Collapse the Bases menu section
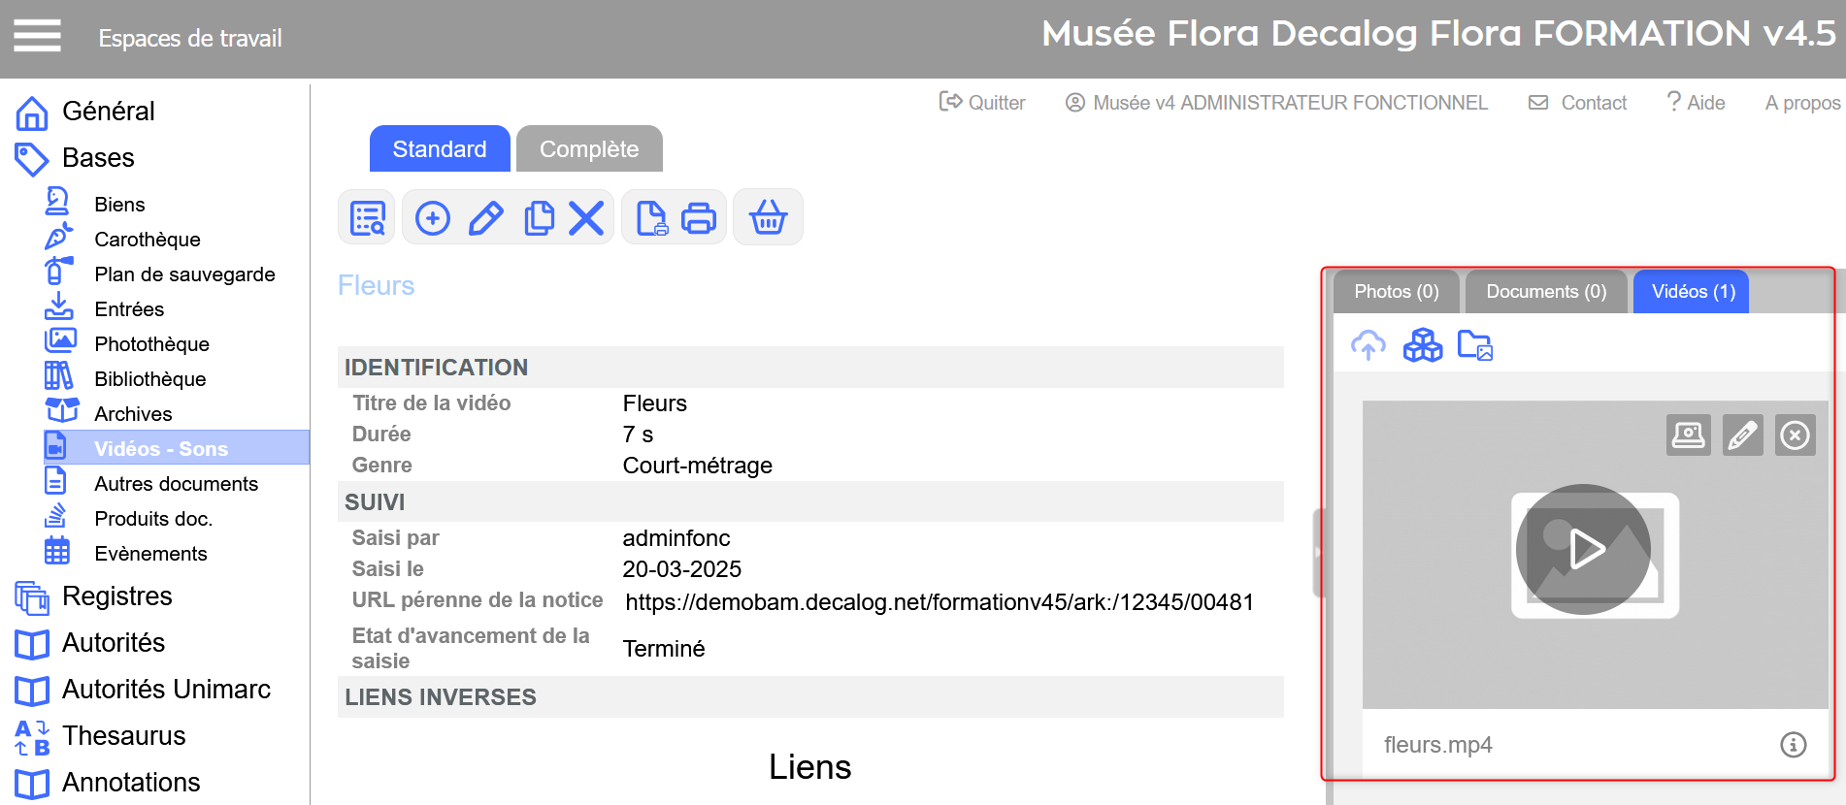 tap(98, 158)
